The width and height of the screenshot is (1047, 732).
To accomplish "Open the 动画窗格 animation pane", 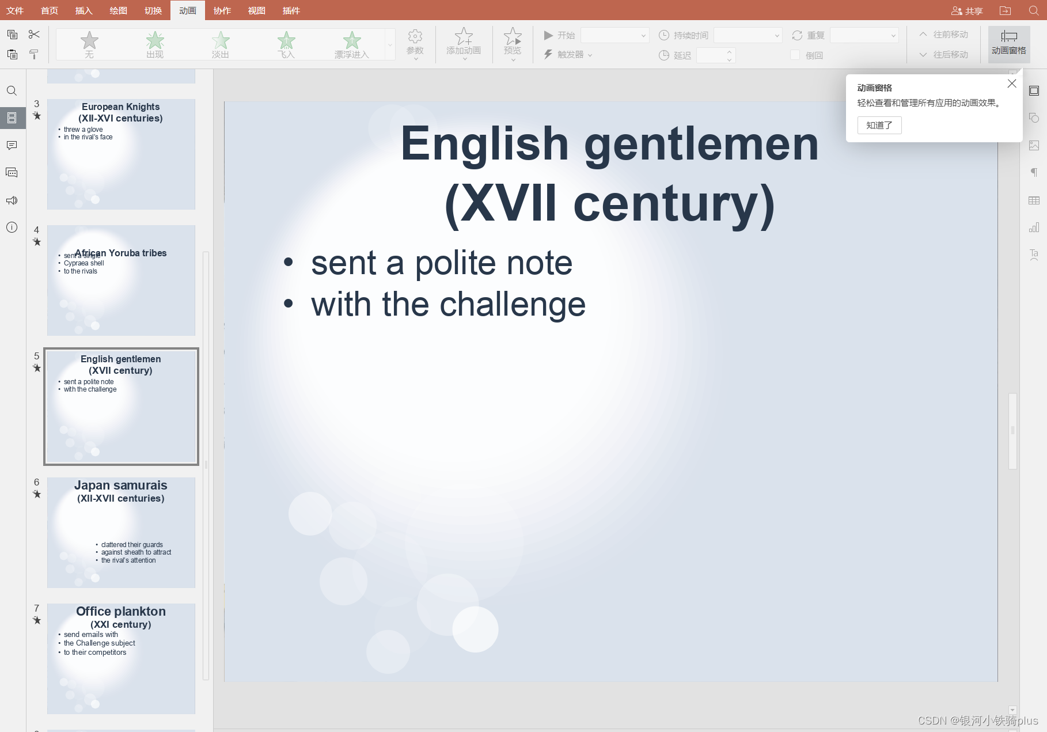I will [x=1009, y=44].
